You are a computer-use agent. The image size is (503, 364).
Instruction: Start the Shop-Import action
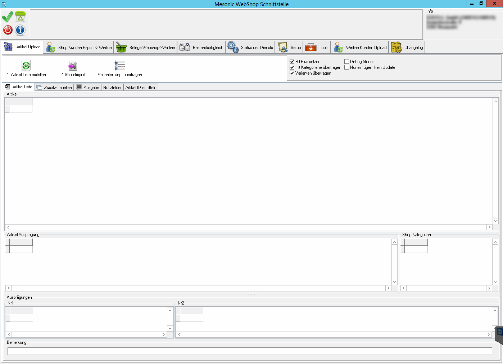tap(73, 66)
